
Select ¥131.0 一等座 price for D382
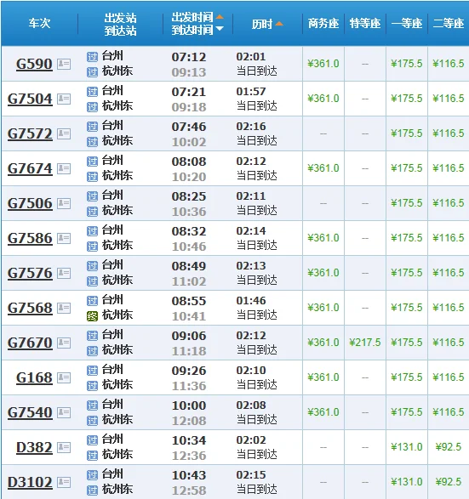click(407, 447)
